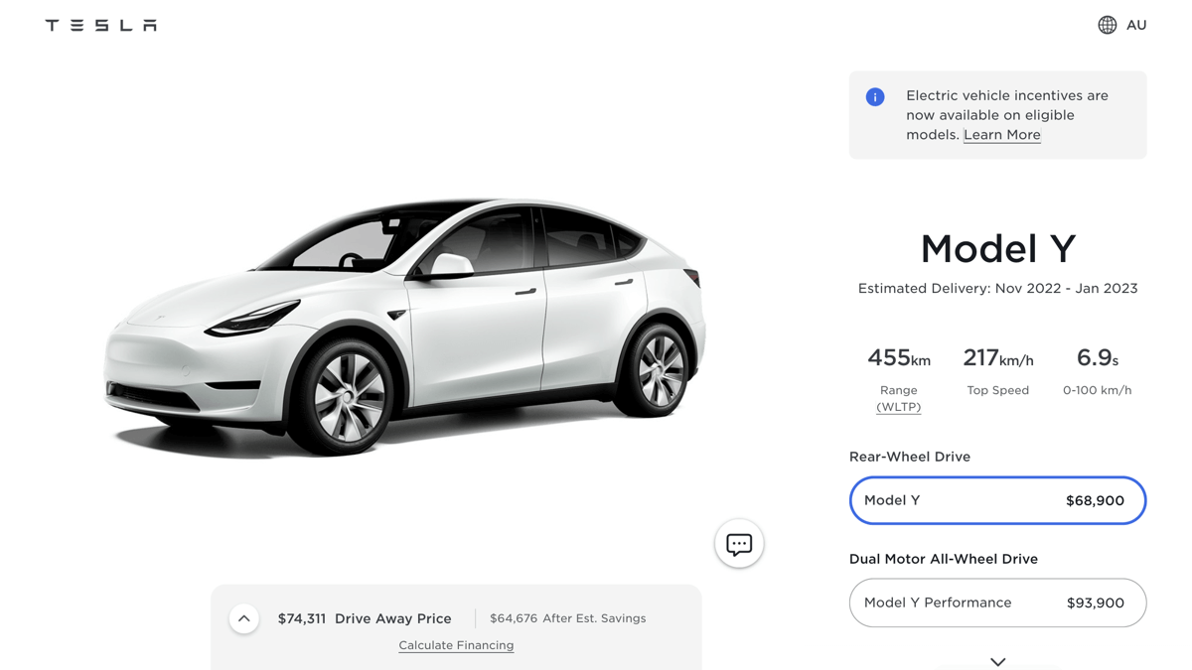Open the Calculate Financing link
Screen dimensions: 1192x670
456,645
